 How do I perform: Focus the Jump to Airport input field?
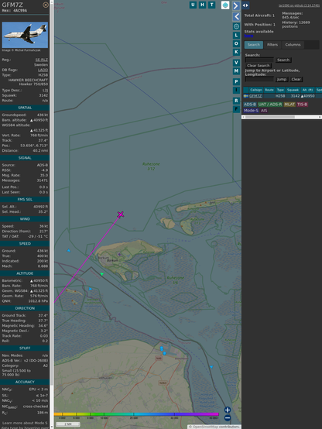click(259, 79)
